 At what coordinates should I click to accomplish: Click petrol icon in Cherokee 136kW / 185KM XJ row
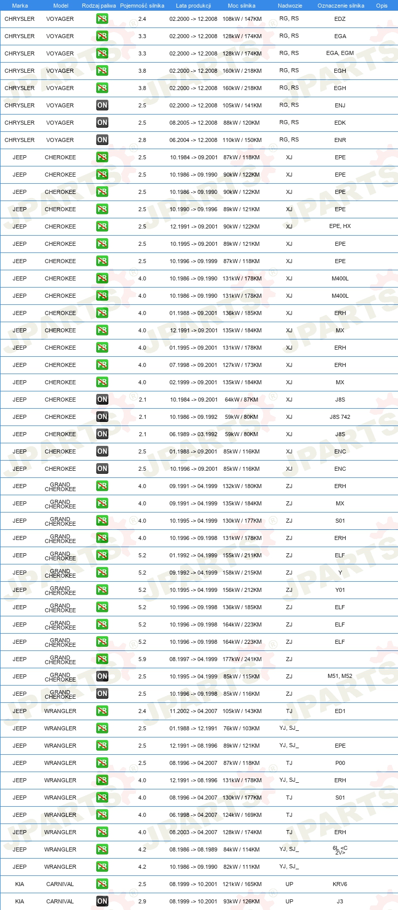(x=102, y=313)
